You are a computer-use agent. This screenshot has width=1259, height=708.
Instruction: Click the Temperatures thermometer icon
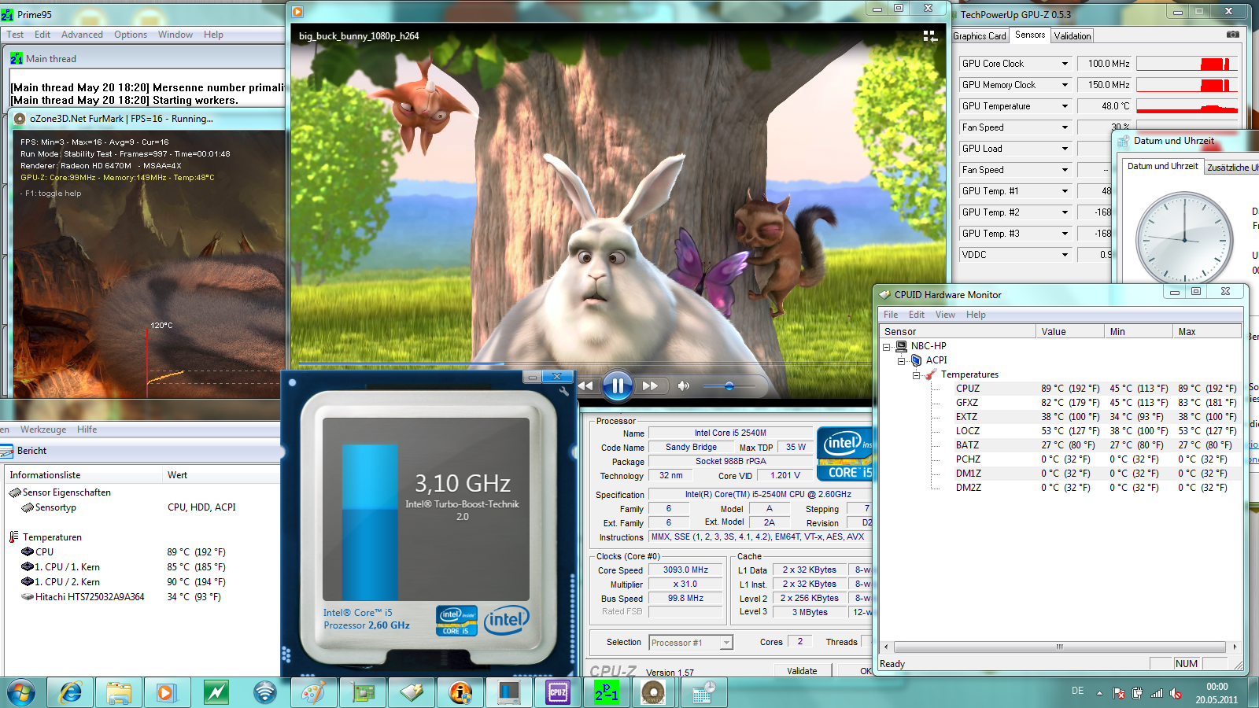931,375
